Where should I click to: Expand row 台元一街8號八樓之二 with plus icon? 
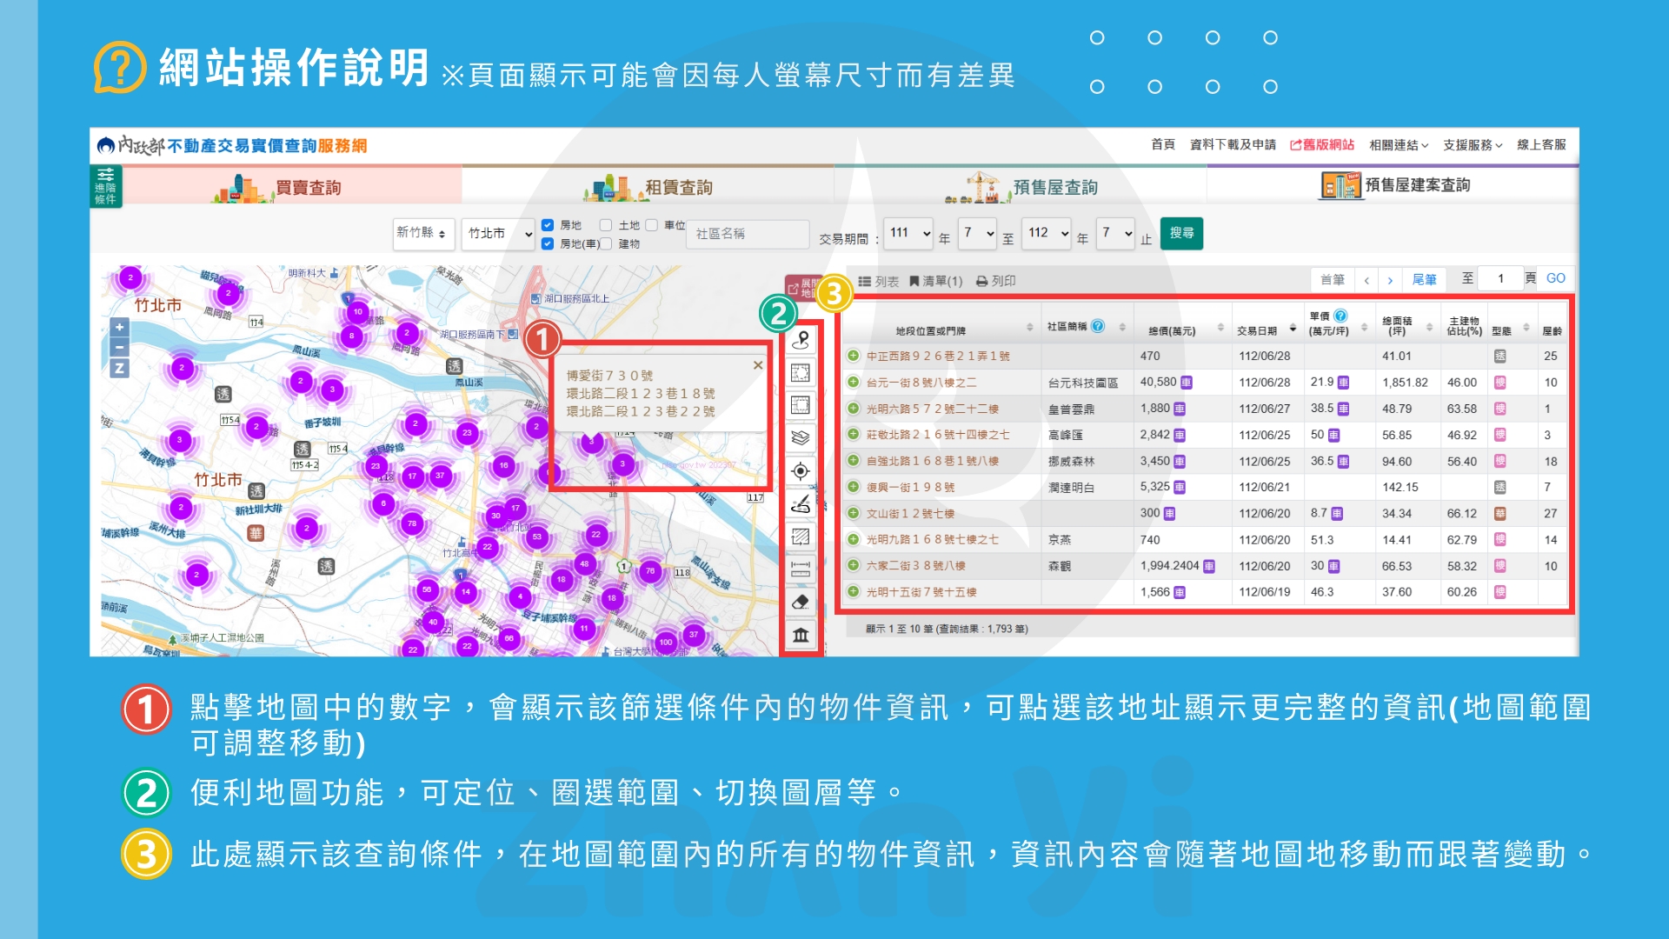pos(853,382)
